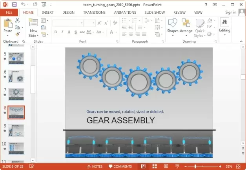Open the FILE backstage menu

(8, 13)
